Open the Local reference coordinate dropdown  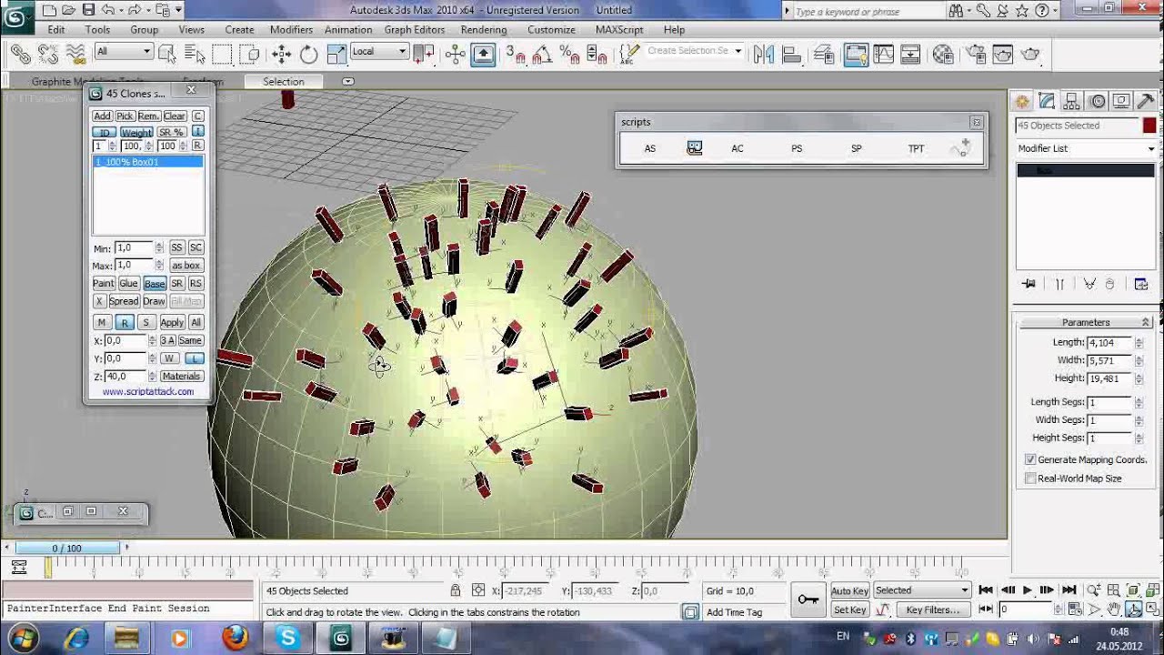(379, 52)
